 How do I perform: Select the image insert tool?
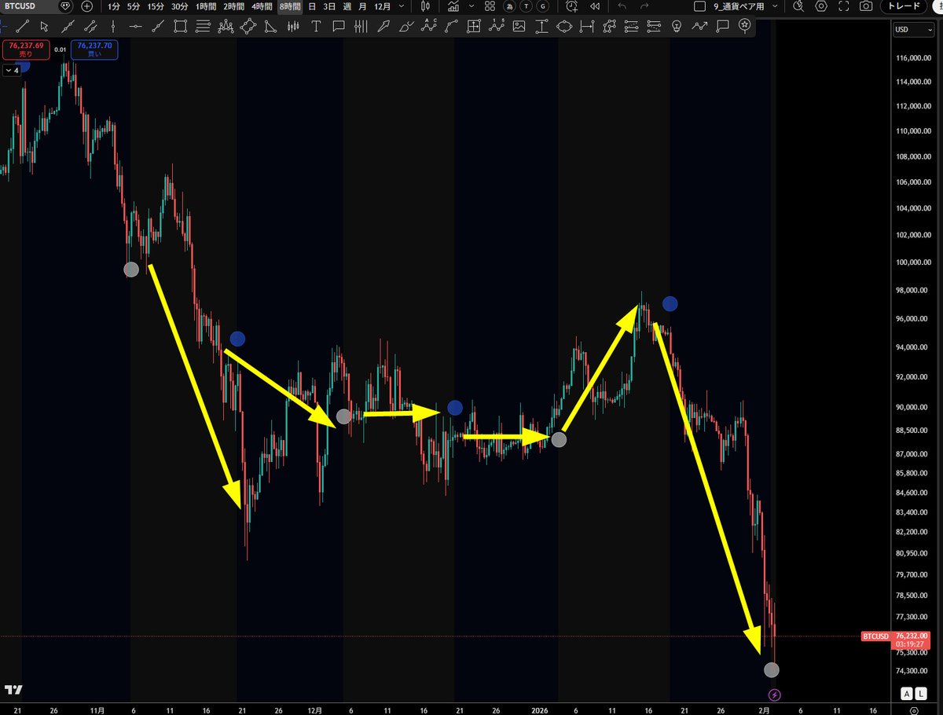coord(519,27)
